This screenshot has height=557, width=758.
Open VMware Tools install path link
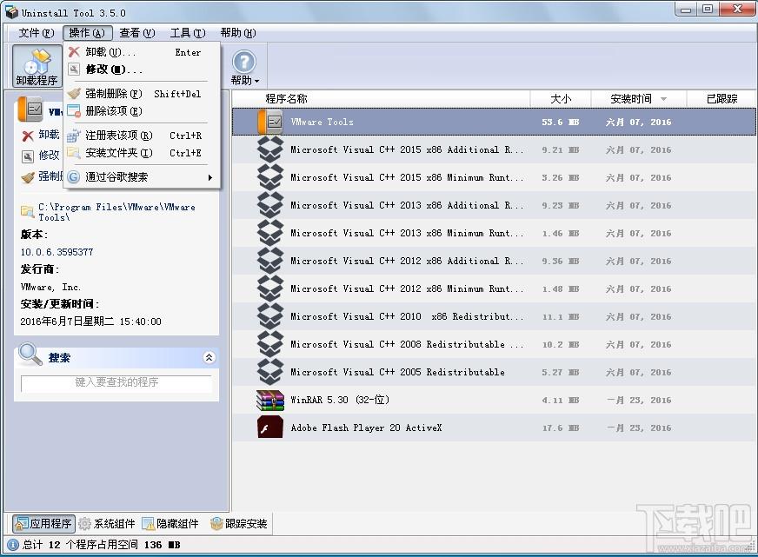pyautogui.click(x=117, y=212)
